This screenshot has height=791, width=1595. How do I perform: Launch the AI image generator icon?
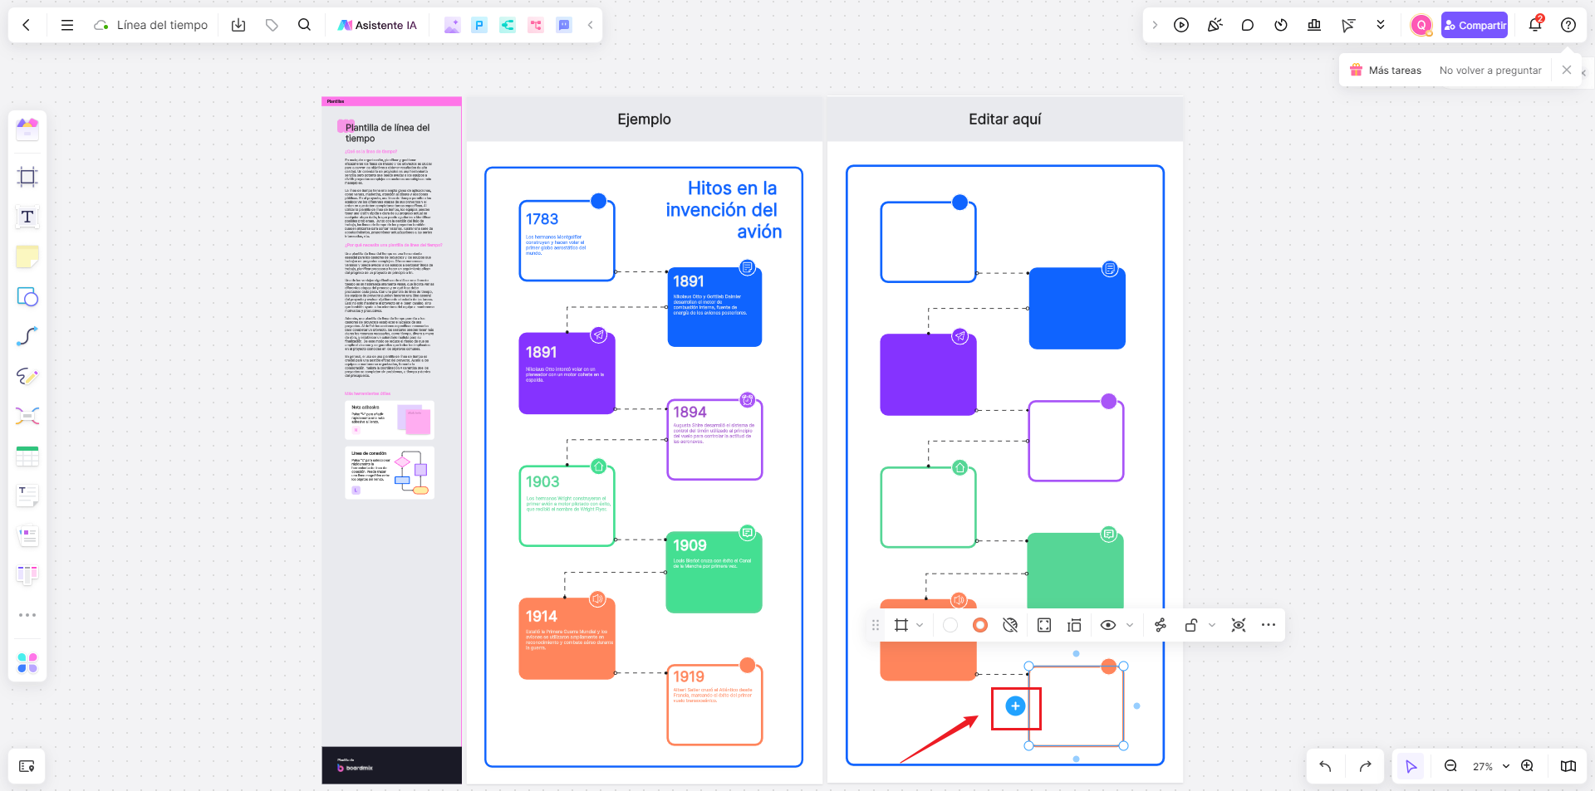(452, 25)
